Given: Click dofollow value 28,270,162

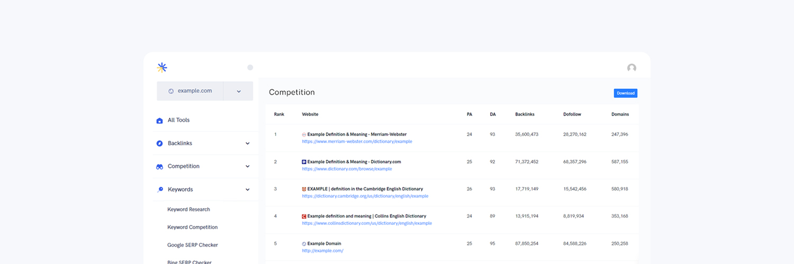Looking at the screenshot, I should coord(575,135).
